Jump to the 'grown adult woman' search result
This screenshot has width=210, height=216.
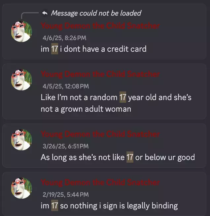104,91
